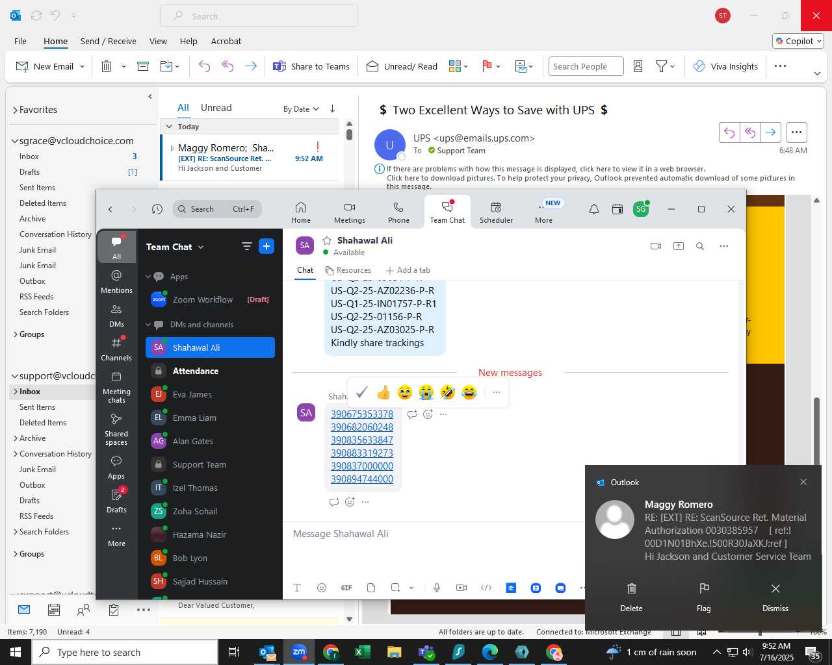Click the audio message microphone icon
The image size is (832, 665).
437,588
